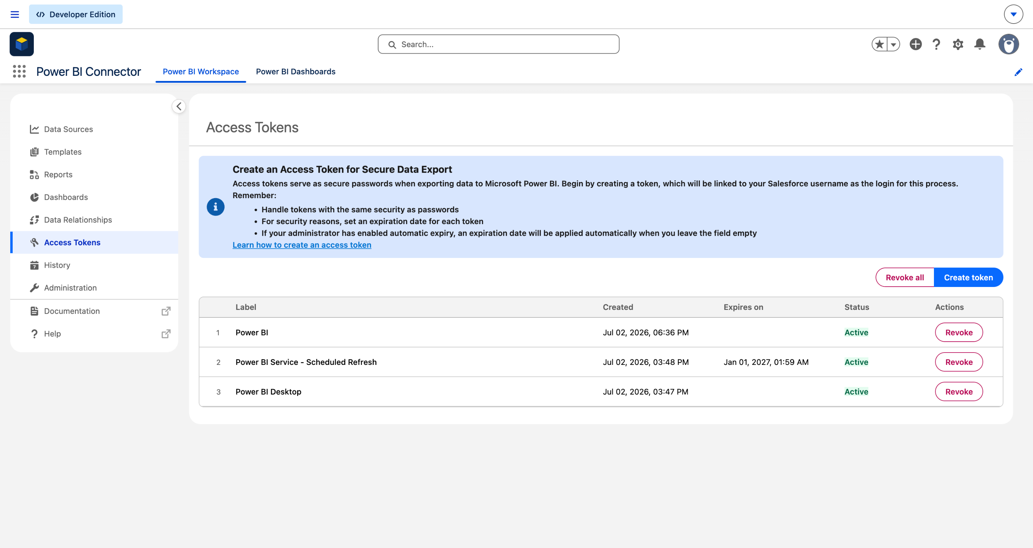Click the Create token button
Viewport: 1033px width, 548px height.
(968, 277)
